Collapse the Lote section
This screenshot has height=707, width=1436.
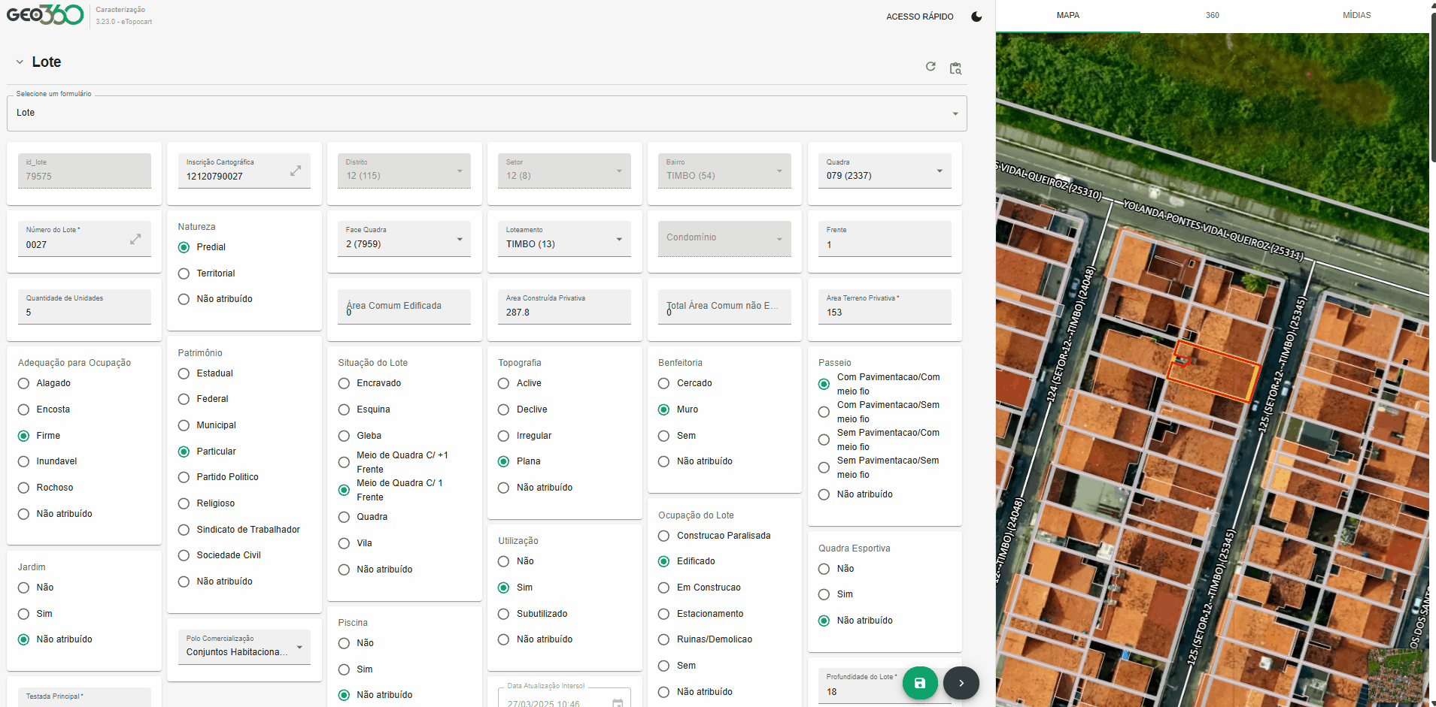point(20,62)
